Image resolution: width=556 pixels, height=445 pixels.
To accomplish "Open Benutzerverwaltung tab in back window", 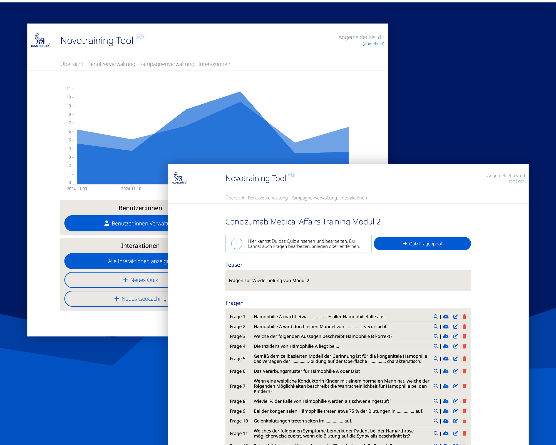I will [x=111, y=64].
